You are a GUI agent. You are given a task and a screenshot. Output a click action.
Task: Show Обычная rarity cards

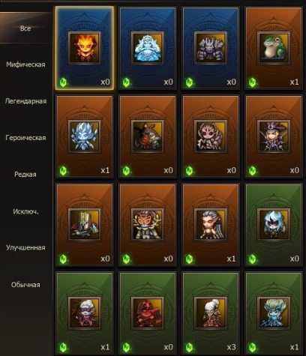[25, 285]
